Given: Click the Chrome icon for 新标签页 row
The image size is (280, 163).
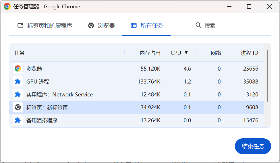Looking at the screenshot, I should click(x=18, y=107).
